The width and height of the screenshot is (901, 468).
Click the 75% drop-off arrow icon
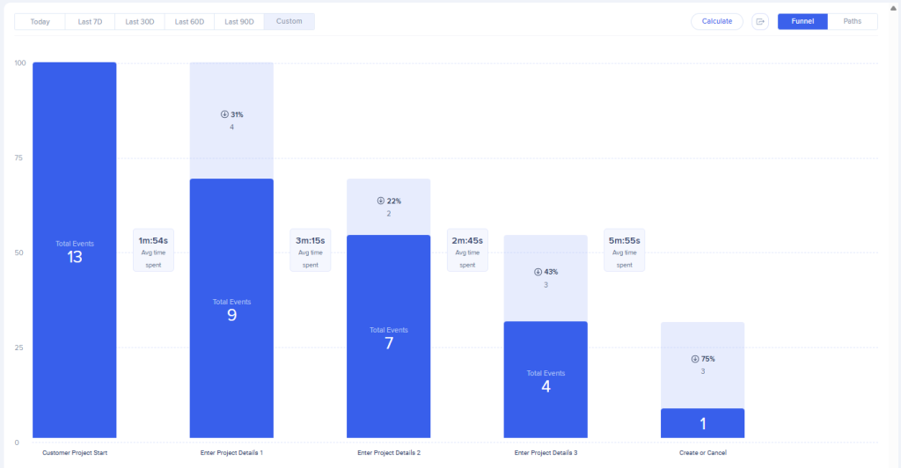coord(695,359)
